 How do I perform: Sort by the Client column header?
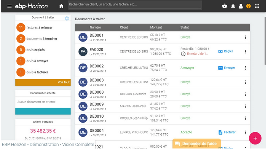point(124,27)
